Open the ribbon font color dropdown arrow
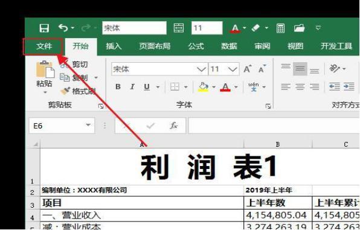 [236, 87]
